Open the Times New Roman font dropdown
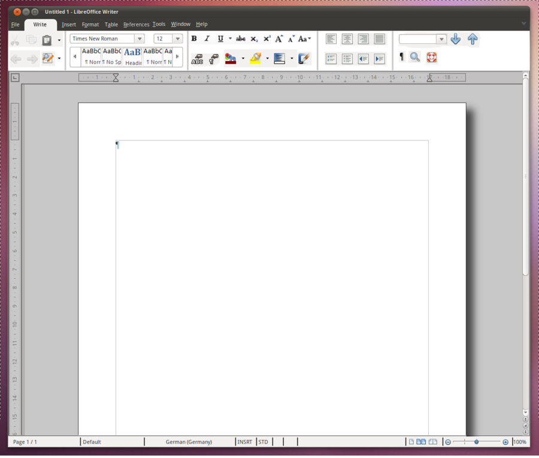Viewport: 539px width, 458px height. (139, 39)
